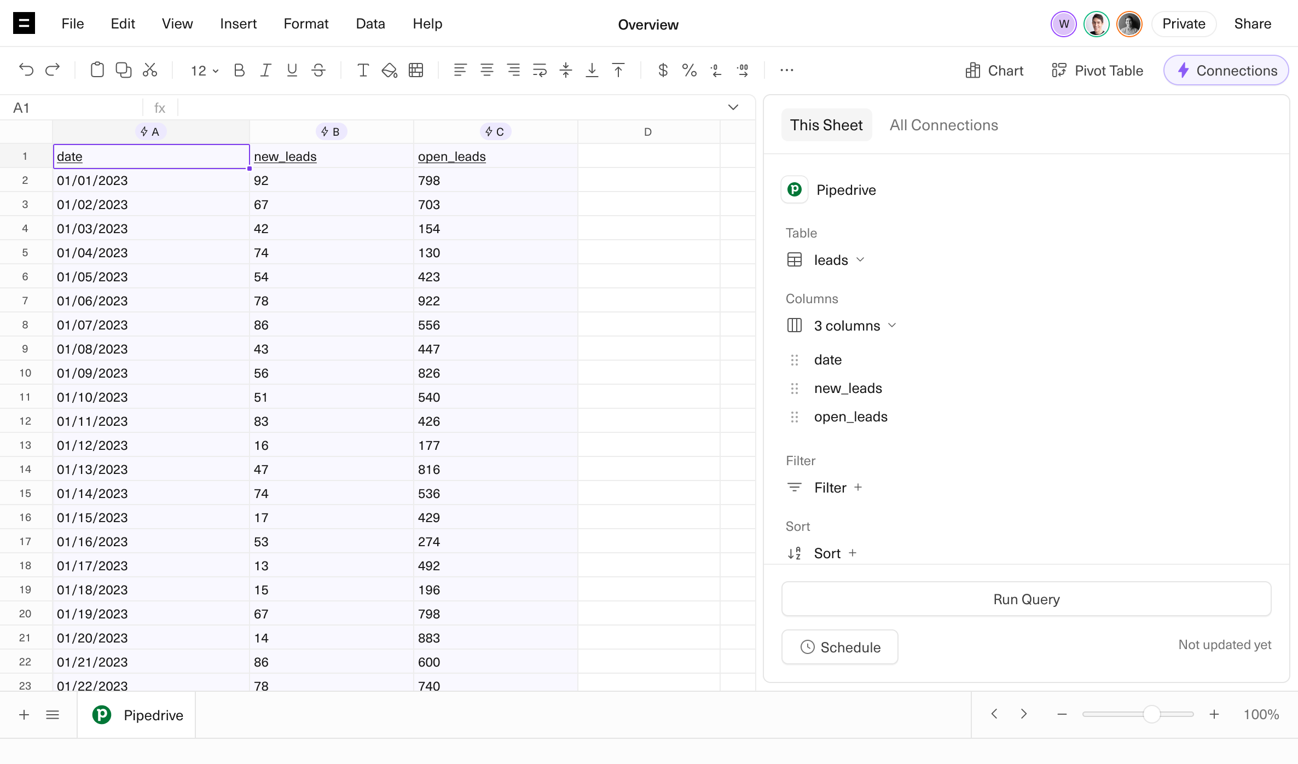Open the Insert menu
1298x764 pixels.
pos(238,24)
